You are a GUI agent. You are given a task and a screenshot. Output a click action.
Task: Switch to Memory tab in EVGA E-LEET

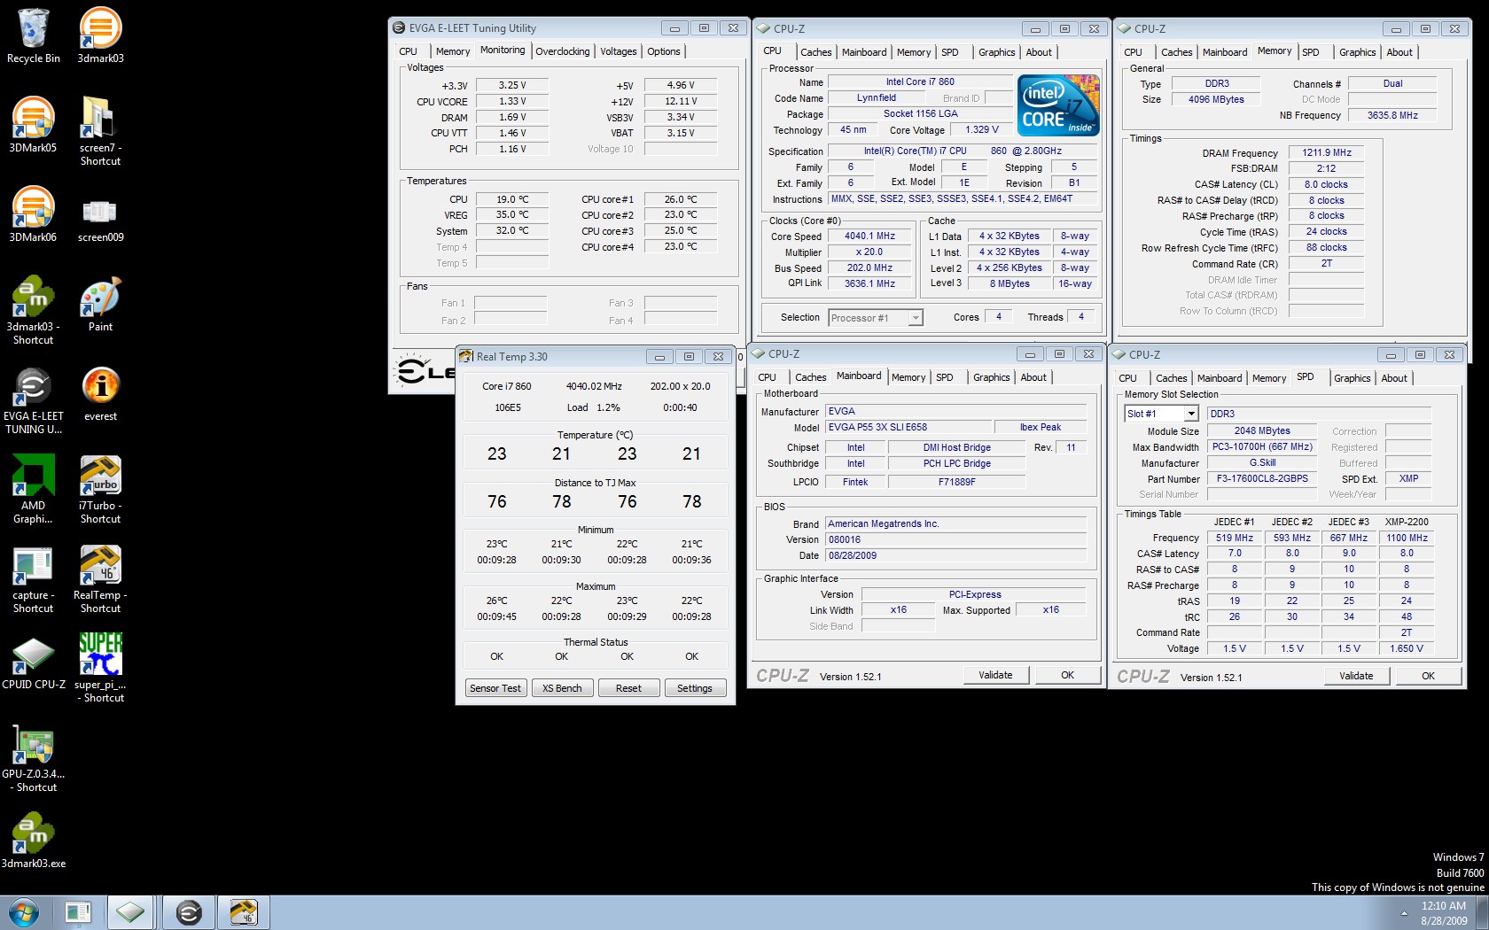453,51
